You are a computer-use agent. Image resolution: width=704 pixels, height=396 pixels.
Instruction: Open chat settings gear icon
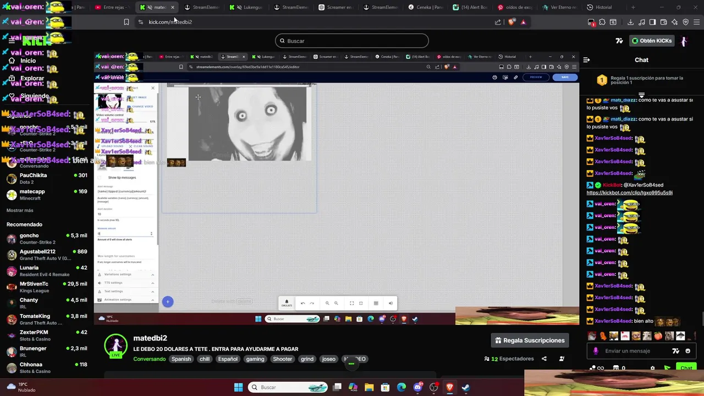(x=653, y=368)
